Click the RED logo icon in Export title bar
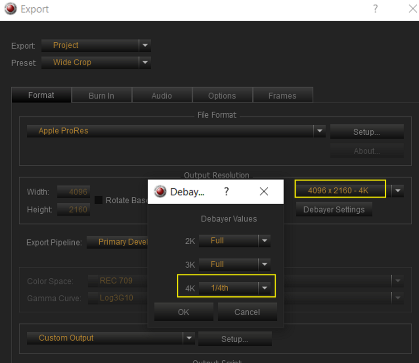Viewport: 419px width, 363px height. 10,9
